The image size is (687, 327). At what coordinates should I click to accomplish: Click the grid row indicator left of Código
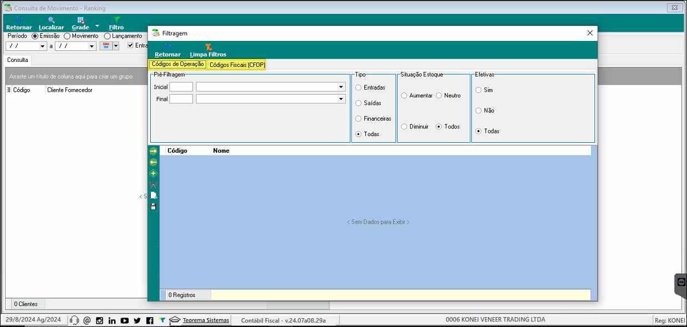[x=8, y=90]
